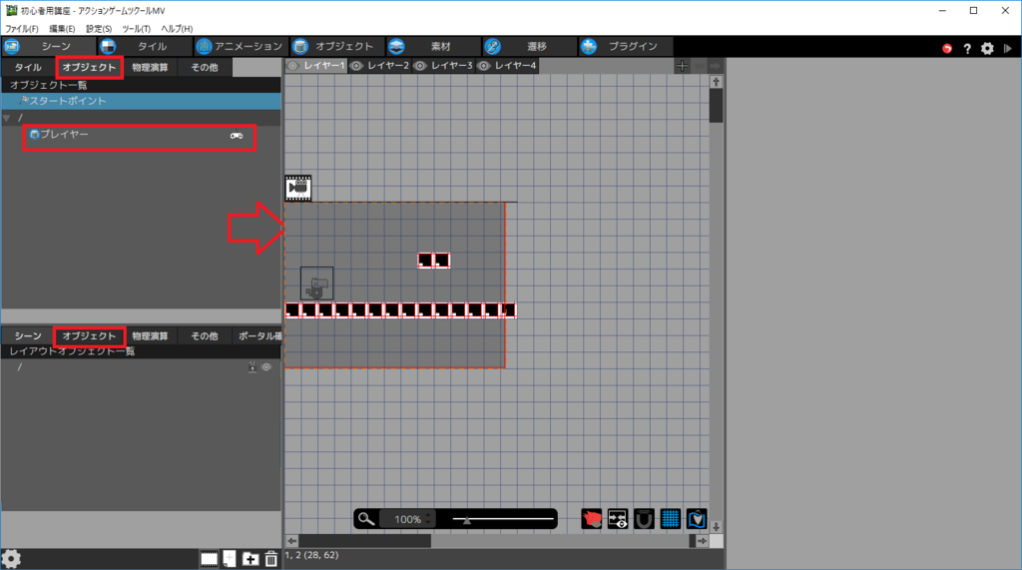Click the blue map pin icon

pos(696,519)
